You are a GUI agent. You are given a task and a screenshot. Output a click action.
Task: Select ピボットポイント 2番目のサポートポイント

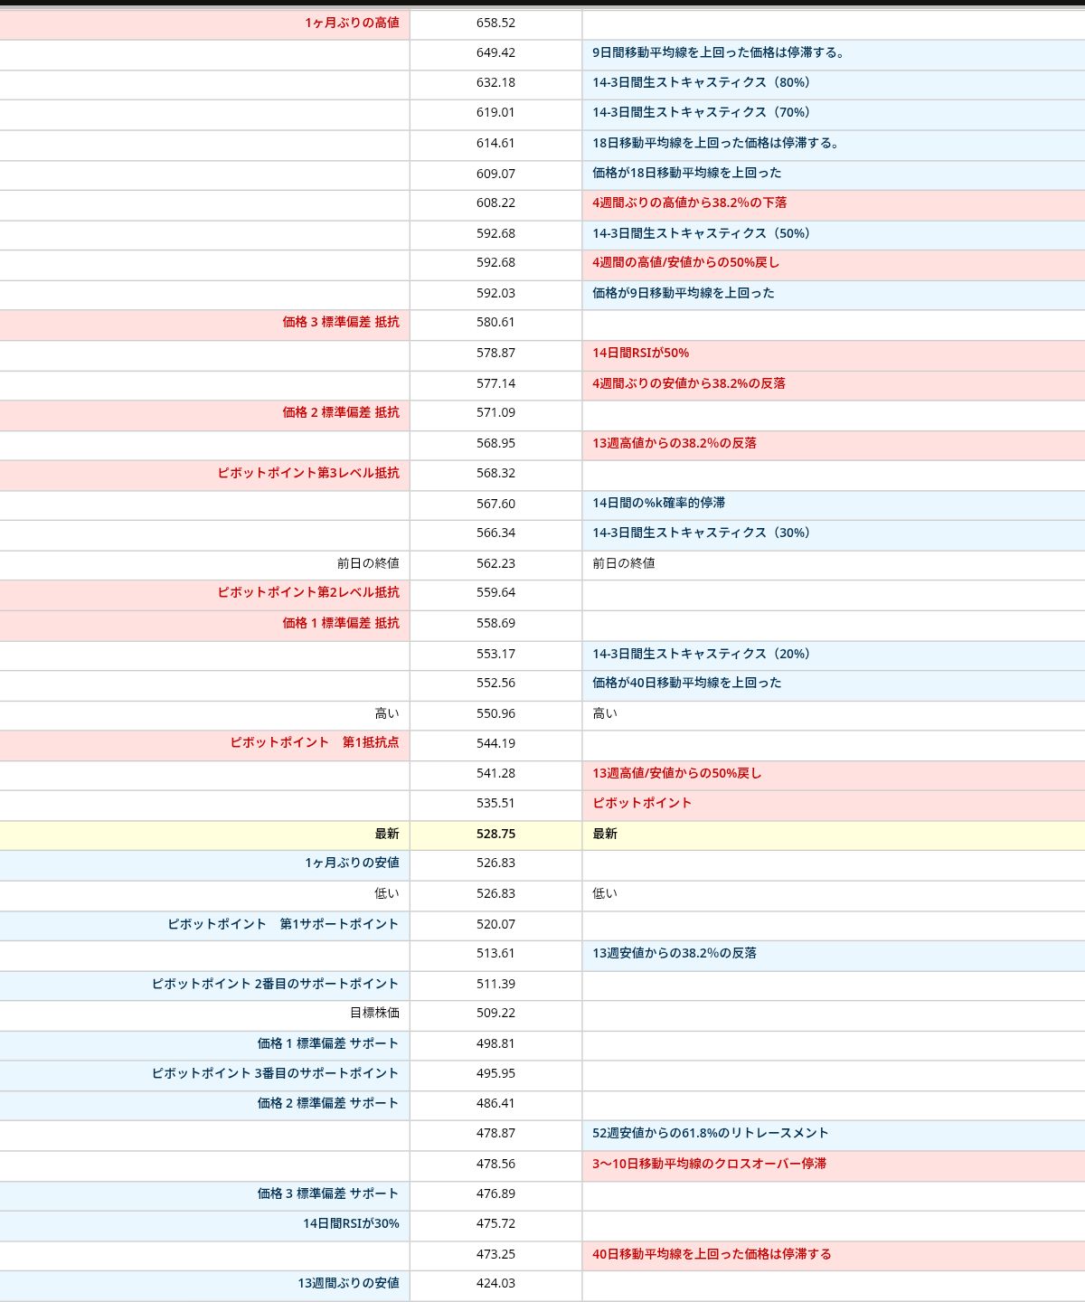(275, 984)
